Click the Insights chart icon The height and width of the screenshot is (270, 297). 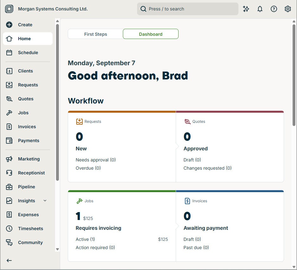(9, 200)
